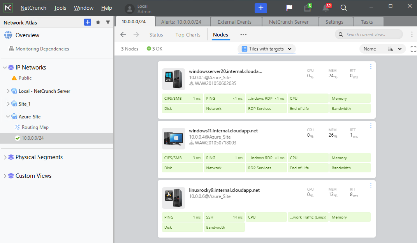Click the linuxrocky9 Linux server icon
Image resolution: width=417 pixels, height=243 pixels.
[x=174, y=198]
